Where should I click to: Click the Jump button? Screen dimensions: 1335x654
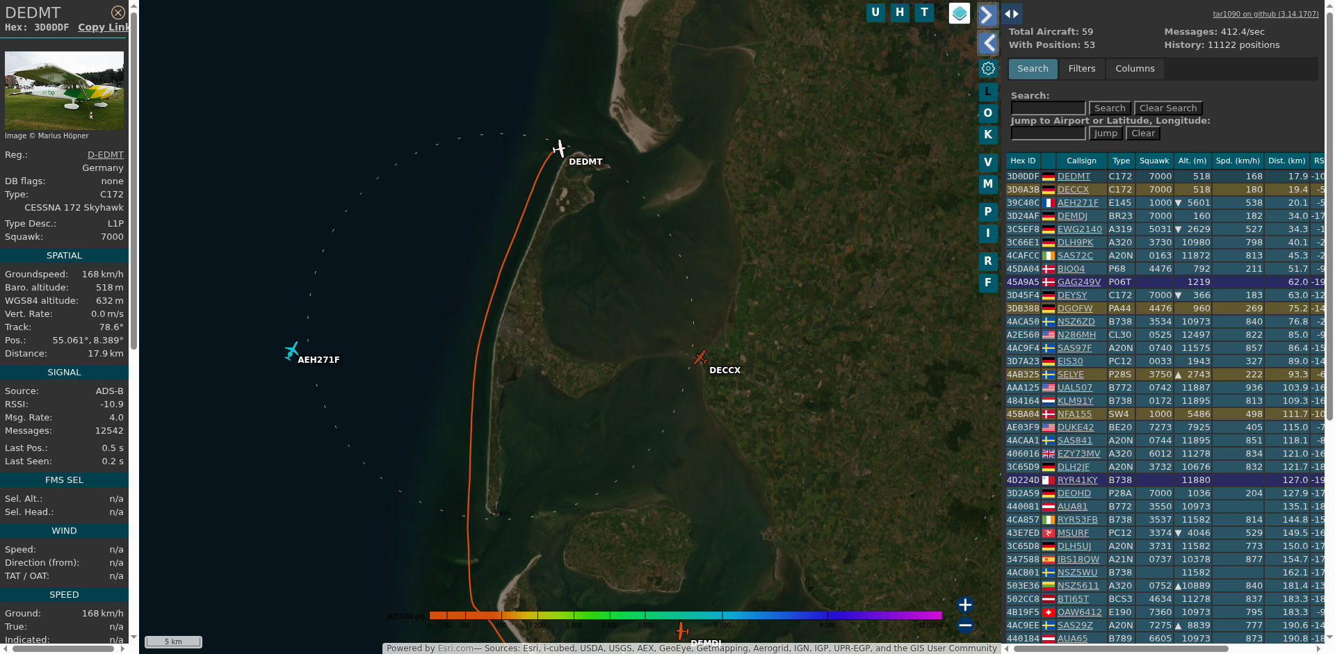point(1106,133)
